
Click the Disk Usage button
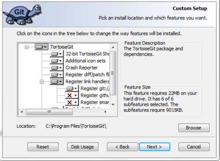point(83,147)
